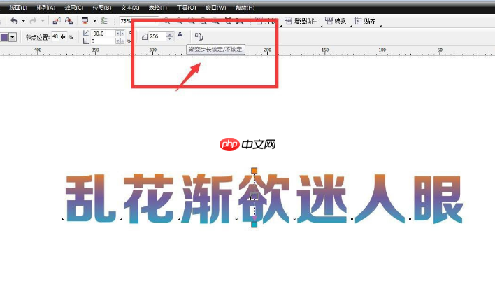Image resolution: width=495 pixels, height=289 pixels.
Task: Expand the undo history dropdown arrow
Action: pyautogui.click(x=23, y=21)
